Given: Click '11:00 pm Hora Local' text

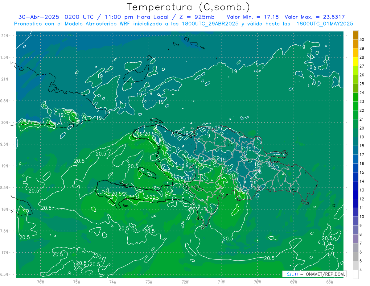Looking at the screenshot, I should [x=136, y=17].
